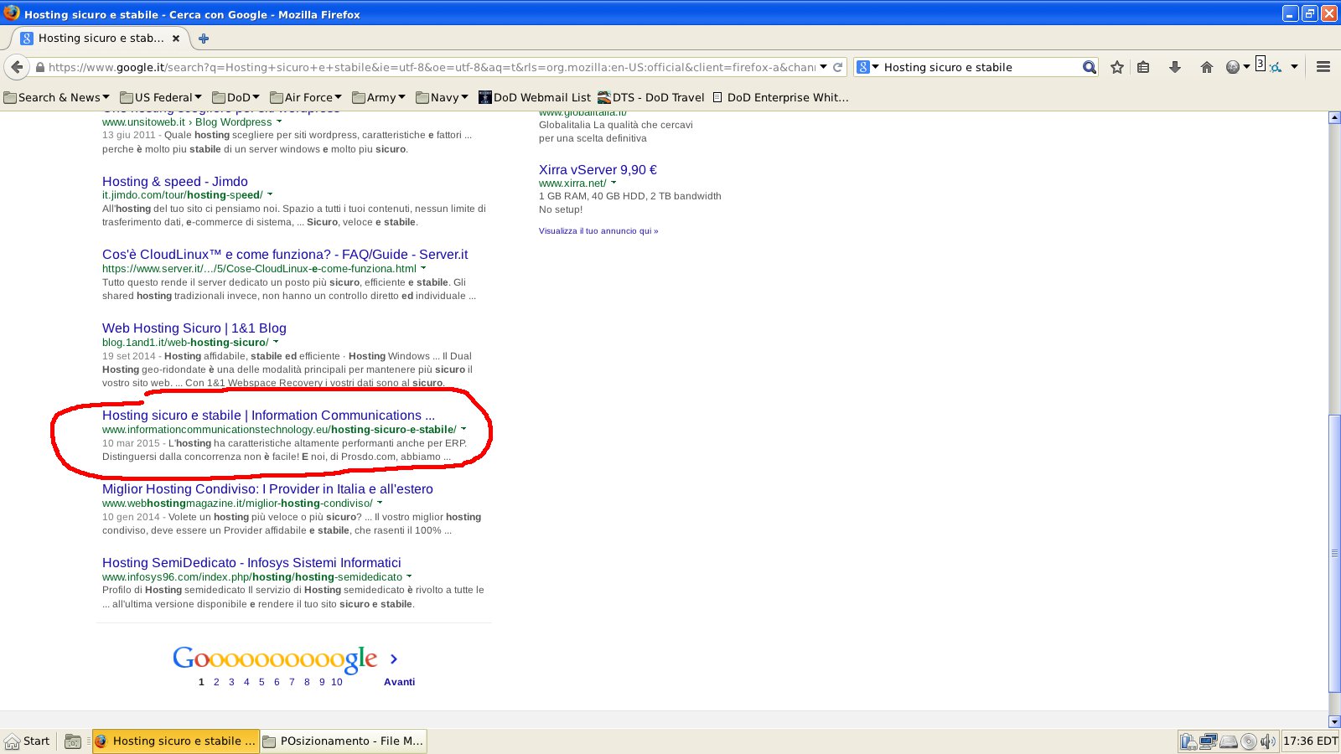Click the vertical scrollbar up arrow
Viewport: 1341px width, 754px height.
1334,117
